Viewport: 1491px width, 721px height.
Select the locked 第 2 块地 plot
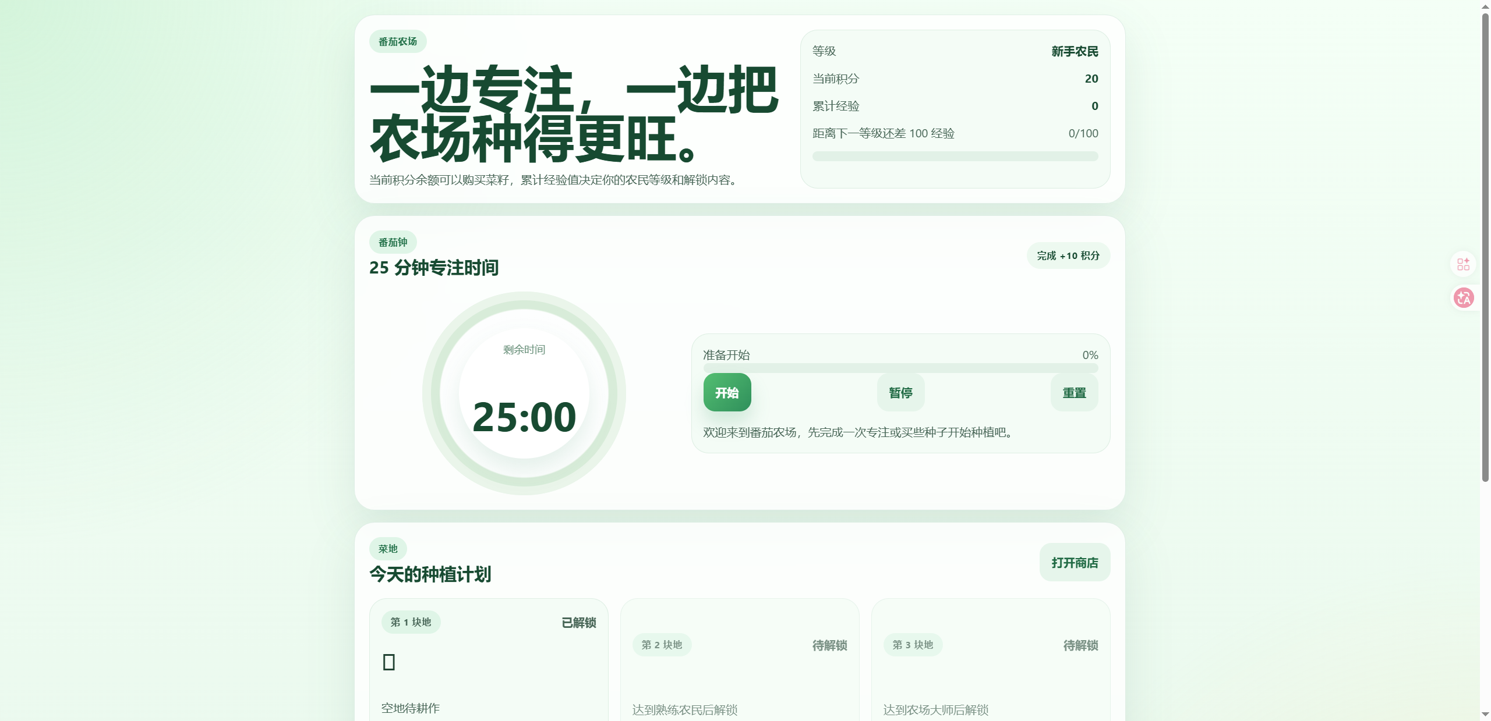[662, 645]
